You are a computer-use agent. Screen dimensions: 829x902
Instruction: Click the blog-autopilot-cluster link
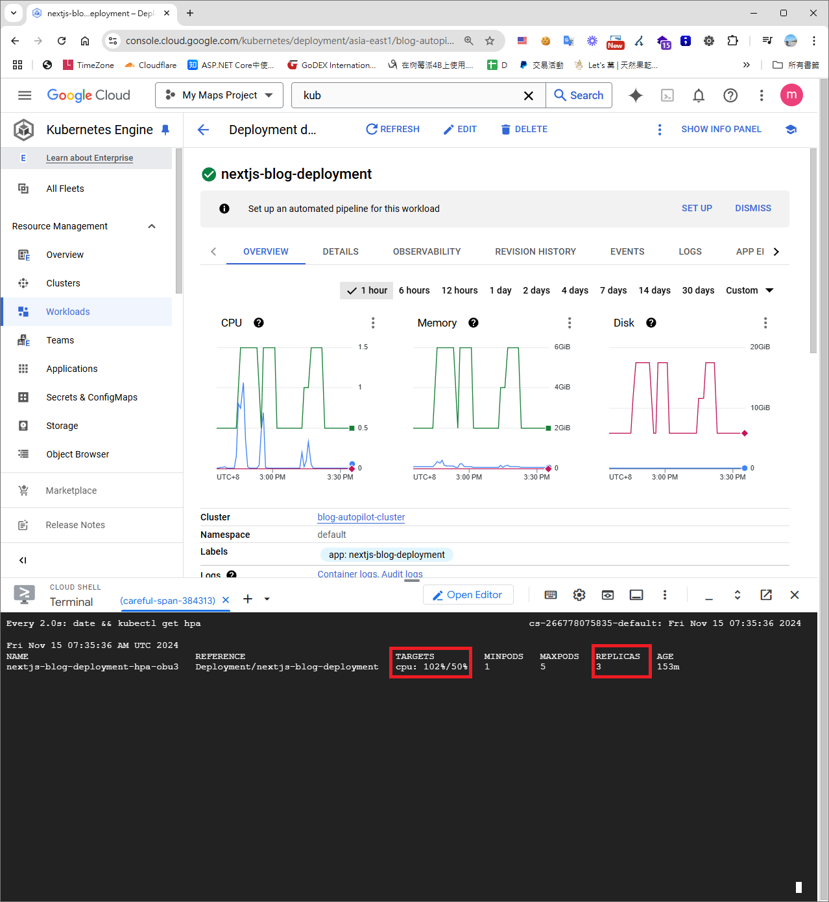click(x=361, y=517)
